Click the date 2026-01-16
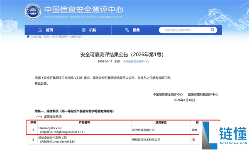Viewport: 249px width, 150px height. pyautogui.click(x=105, y=62)
